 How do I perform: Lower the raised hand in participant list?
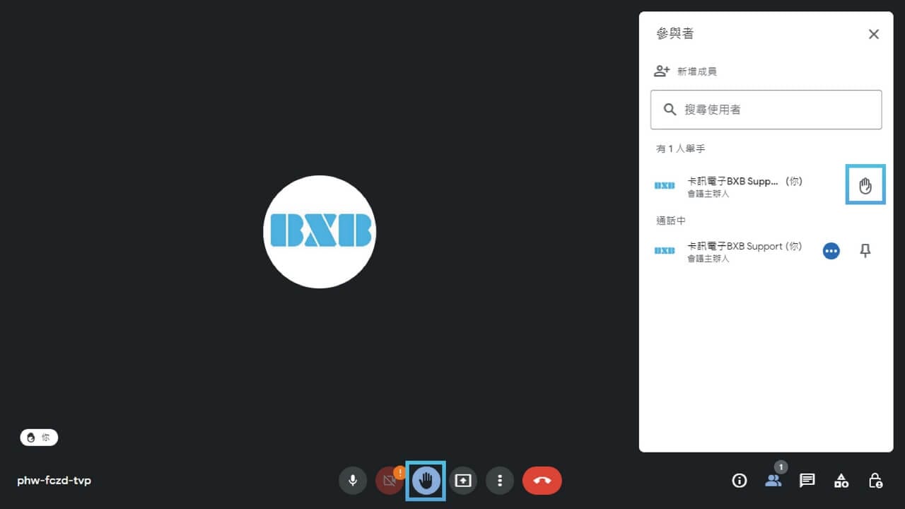tap(865, 186)
